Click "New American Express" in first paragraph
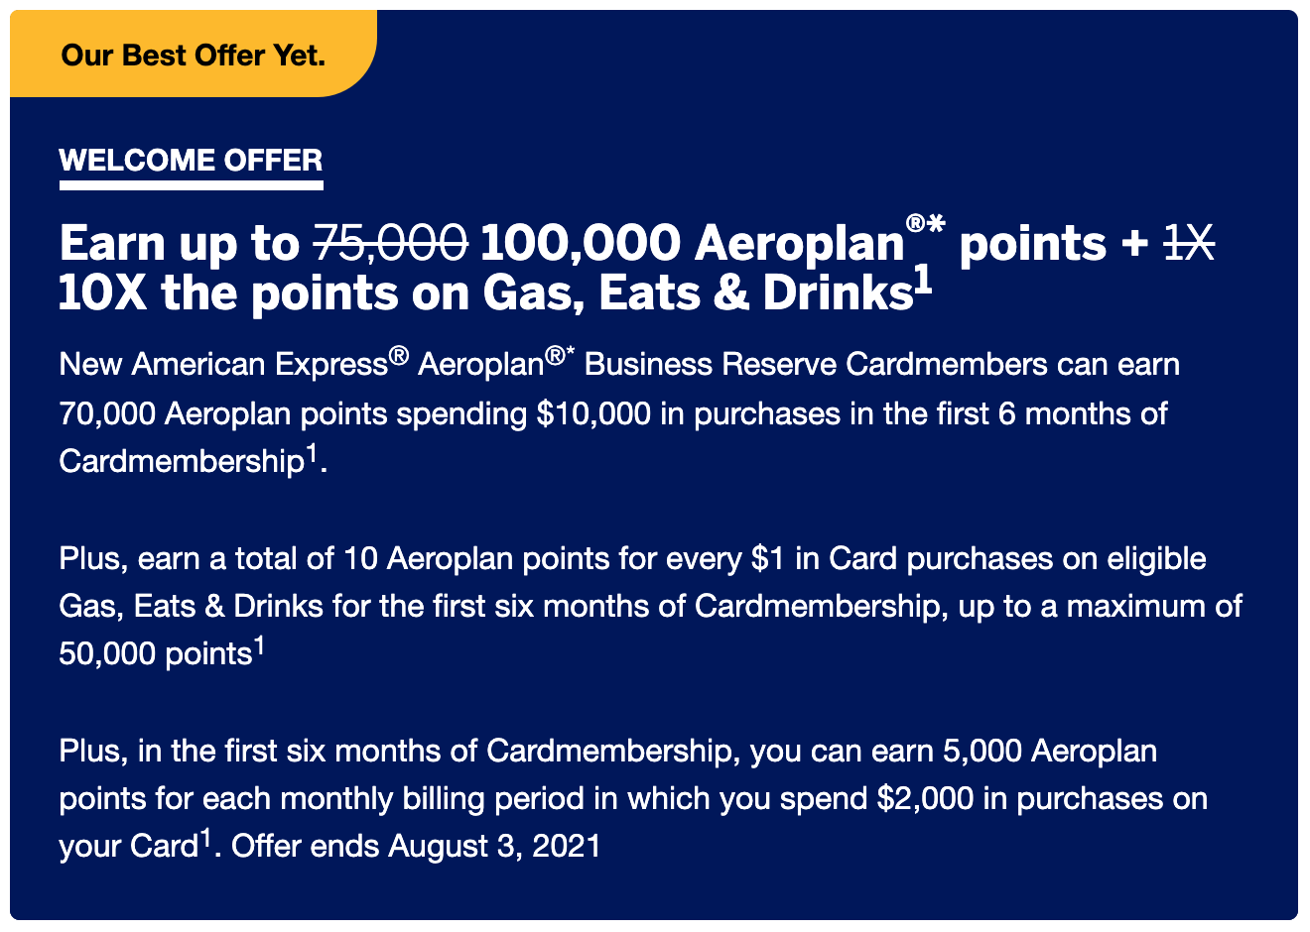 tap(222, 365)
